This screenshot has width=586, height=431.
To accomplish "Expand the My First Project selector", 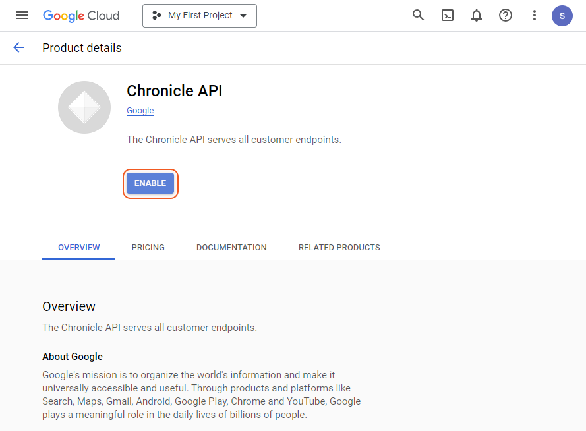I will point(199,15).
